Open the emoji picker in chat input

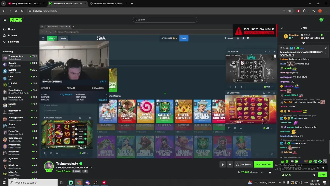coord(323,168)
